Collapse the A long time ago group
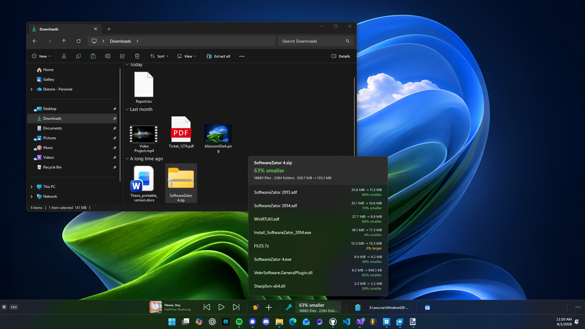The image size is (585, 329). (127, 159)
